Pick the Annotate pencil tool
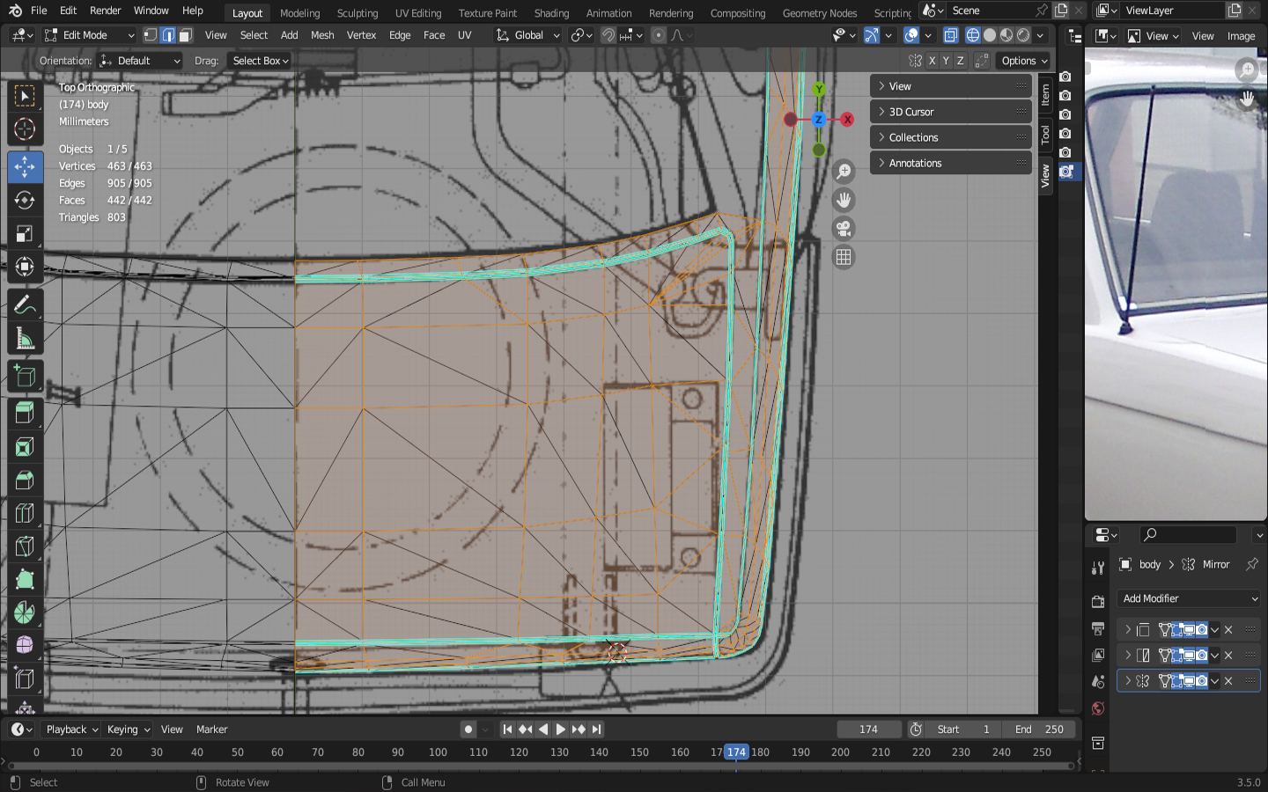The width and height of the screenshot is (1268, 792). pos(25,304)
